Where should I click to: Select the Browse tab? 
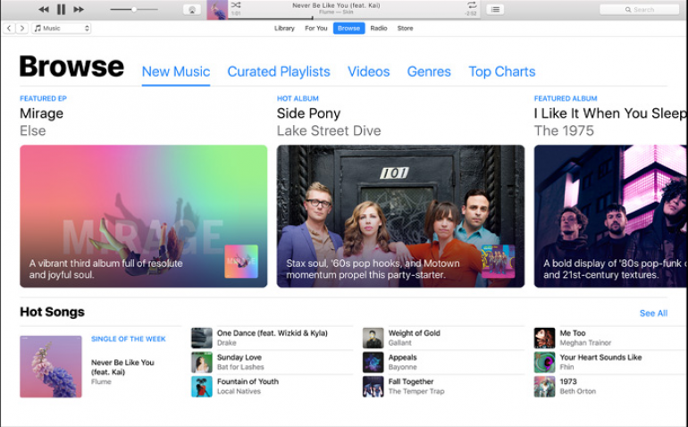coord(348,28)
